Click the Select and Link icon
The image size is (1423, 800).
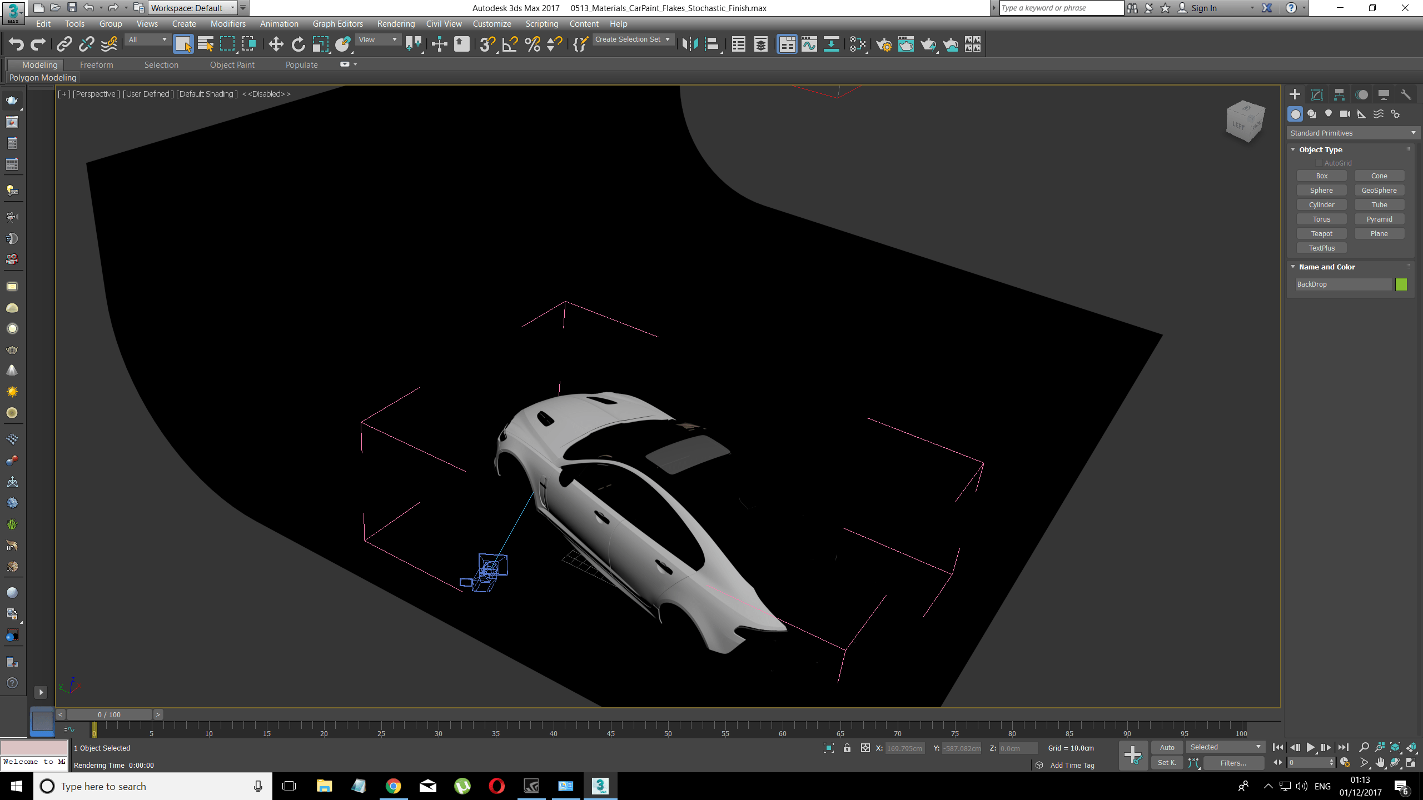64,44
